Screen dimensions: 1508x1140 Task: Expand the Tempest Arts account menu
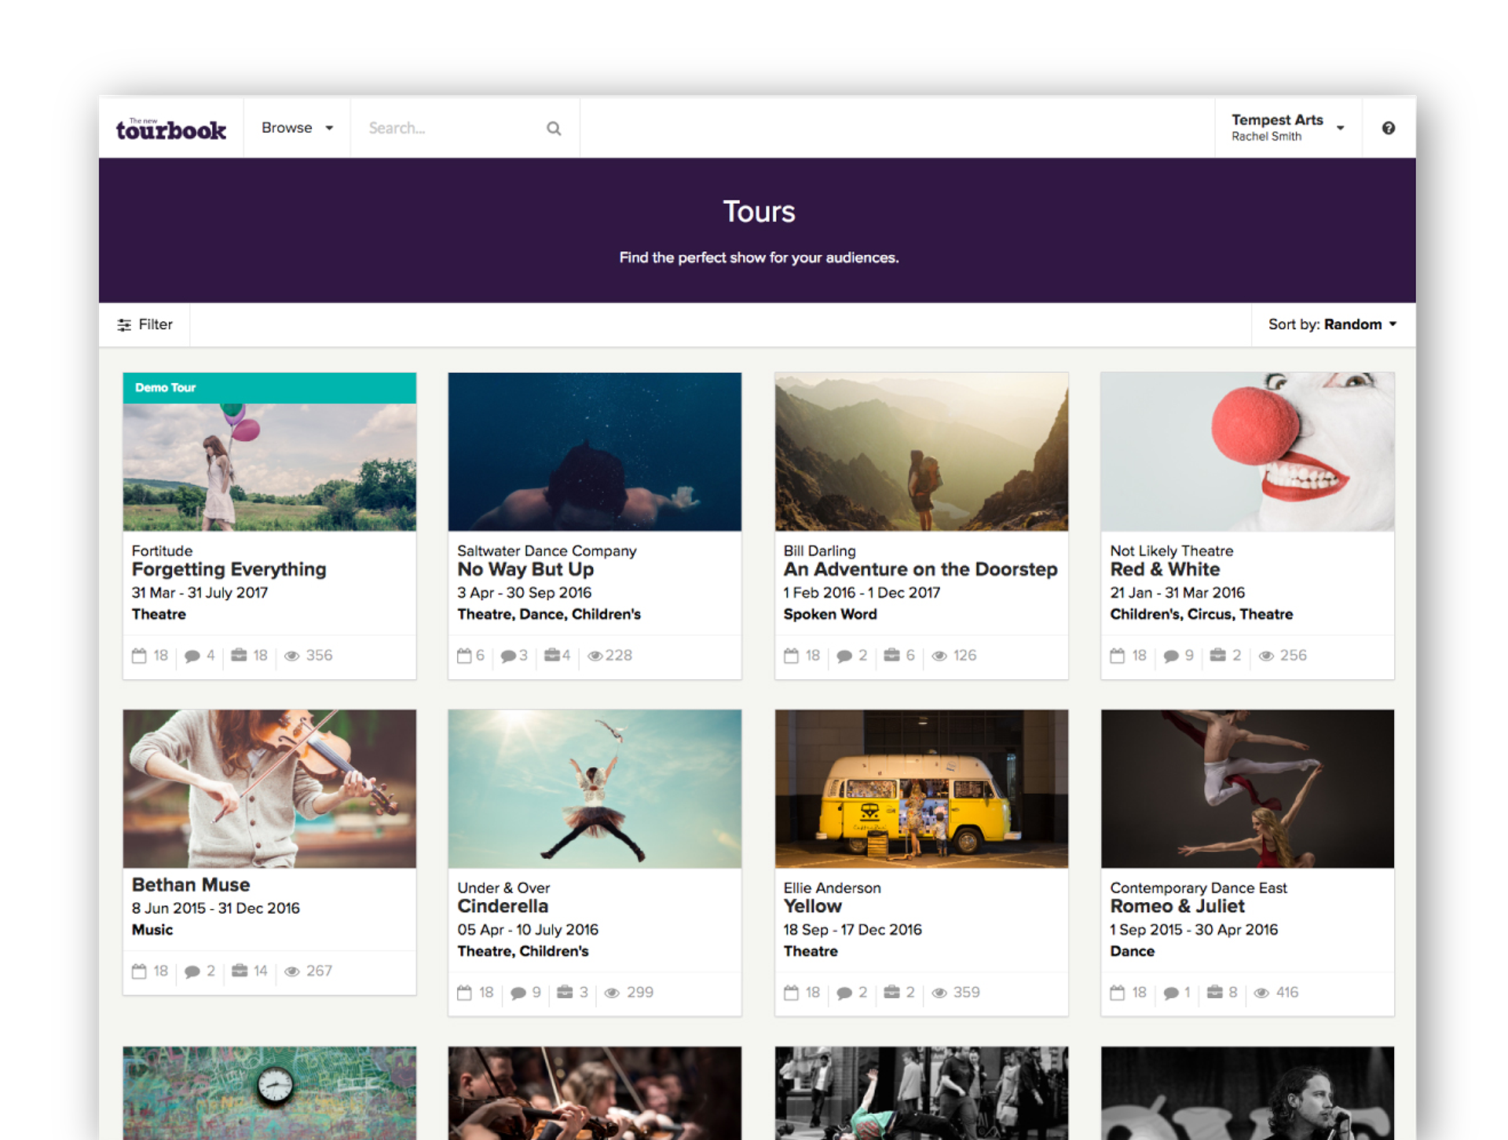[x=1287, y=127]
